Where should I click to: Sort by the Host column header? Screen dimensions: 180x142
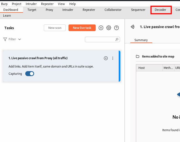pos(149,68)
